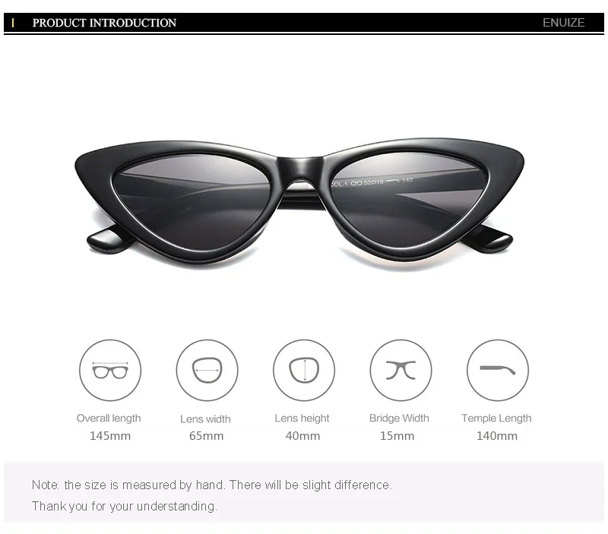This screenshot has height=534, width=608.
Task: Click the ENUIZE brand name
Action: (x=563, y=23)
